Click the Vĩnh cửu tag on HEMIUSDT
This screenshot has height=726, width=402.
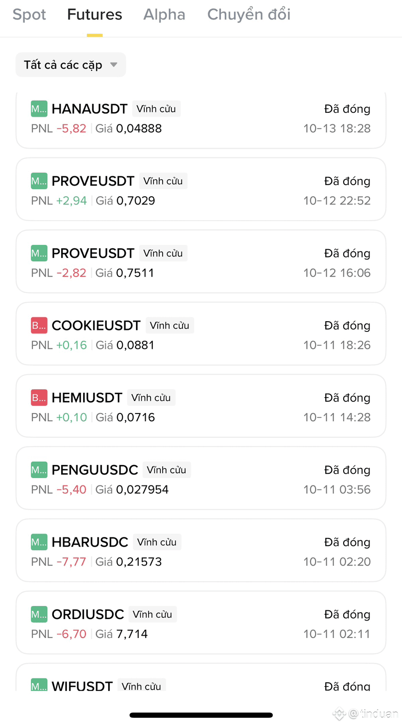151,398
